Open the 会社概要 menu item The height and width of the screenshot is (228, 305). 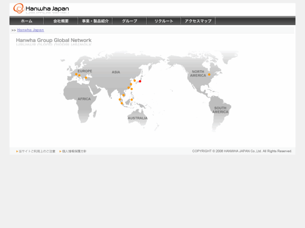(61, 21)
